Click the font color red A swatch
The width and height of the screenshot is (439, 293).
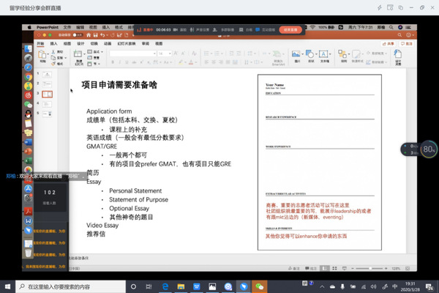tap(191, 62)
